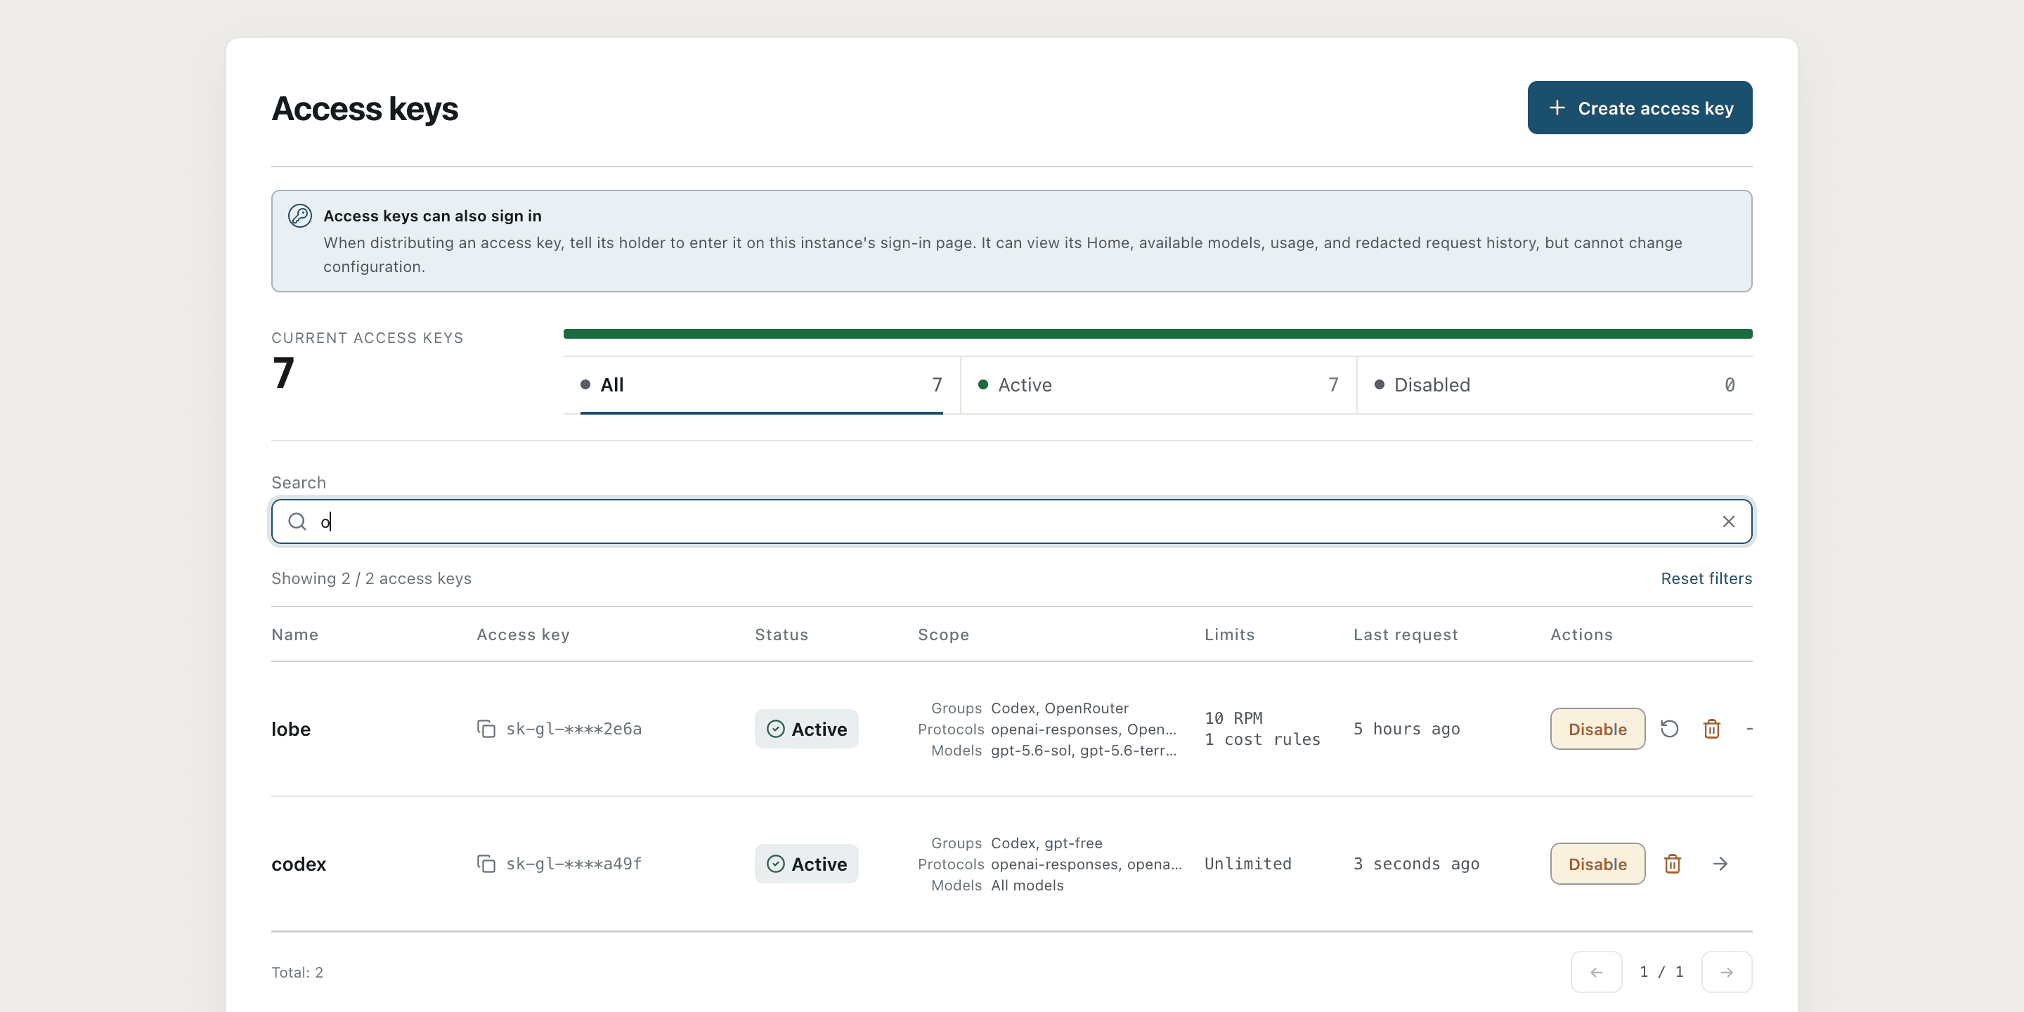
Task: Click masked key sk-gl-****2e6a
Action: click(x=573, y=729)
